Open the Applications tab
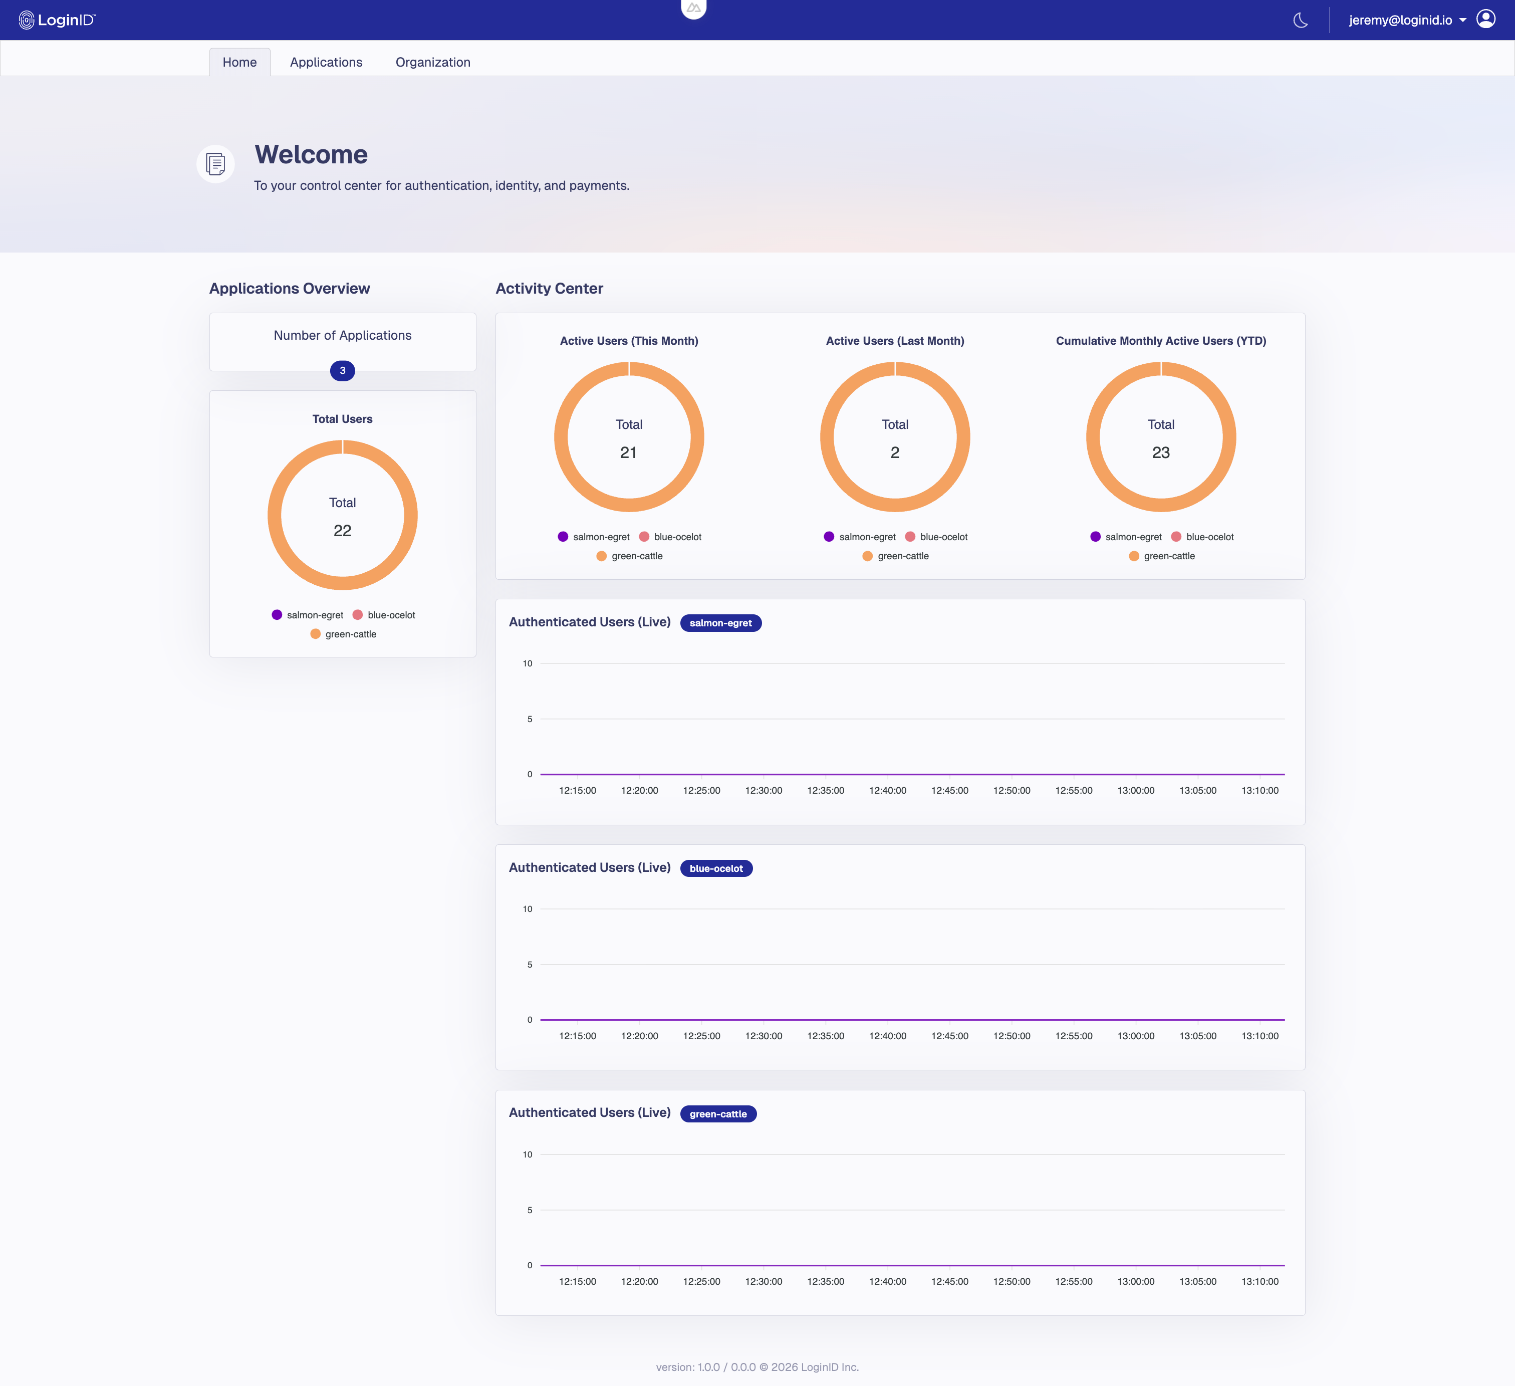 coord(326,62)
